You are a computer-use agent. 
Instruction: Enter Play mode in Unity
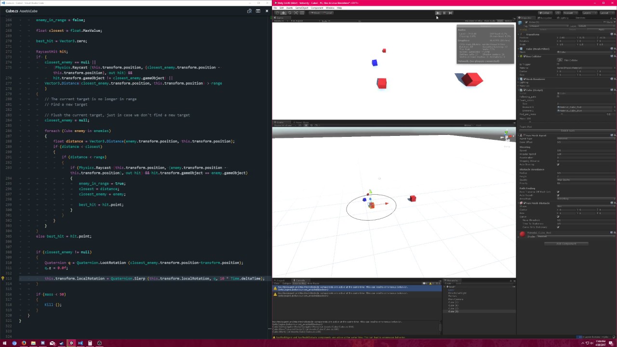coord(438,13)
